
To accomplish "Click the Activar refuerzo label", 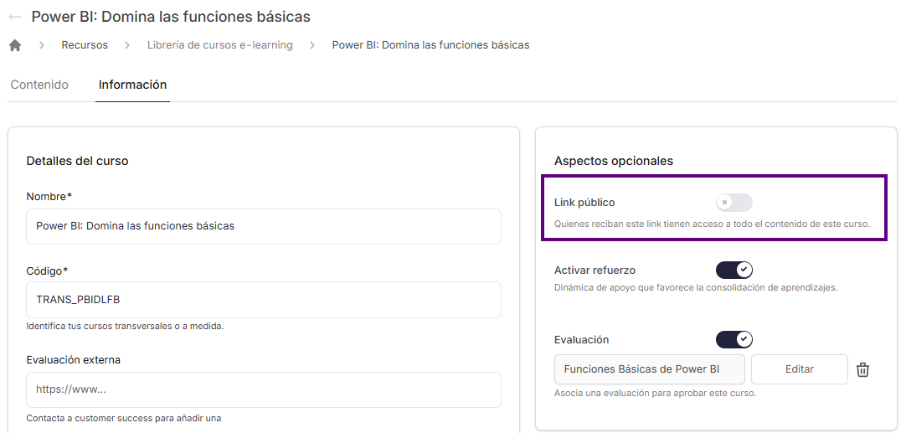I will pos(595,270).
